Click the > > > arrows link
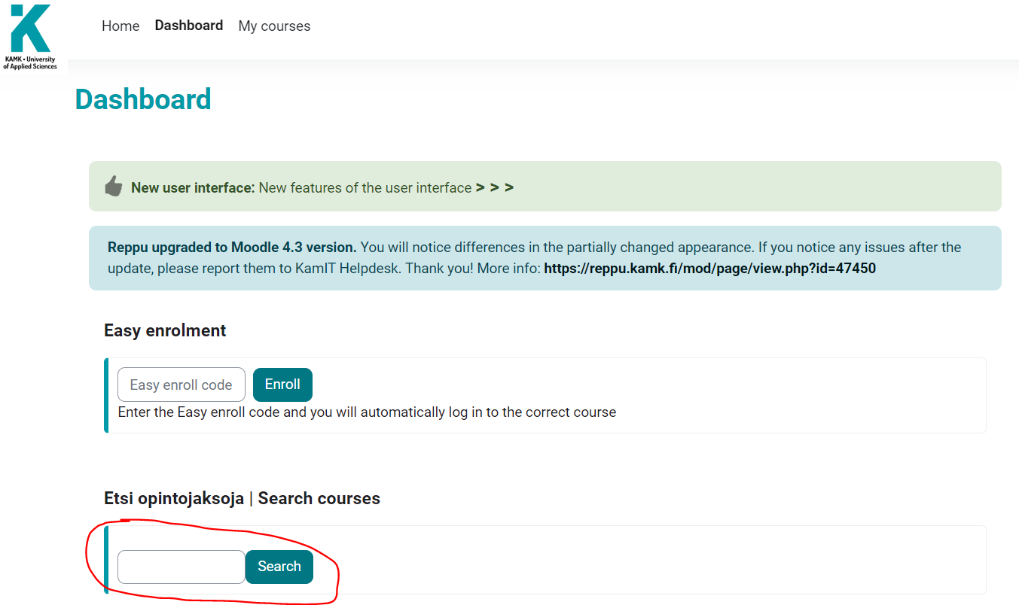This screenshot has width=1019, height=605. tap(495, 187)
